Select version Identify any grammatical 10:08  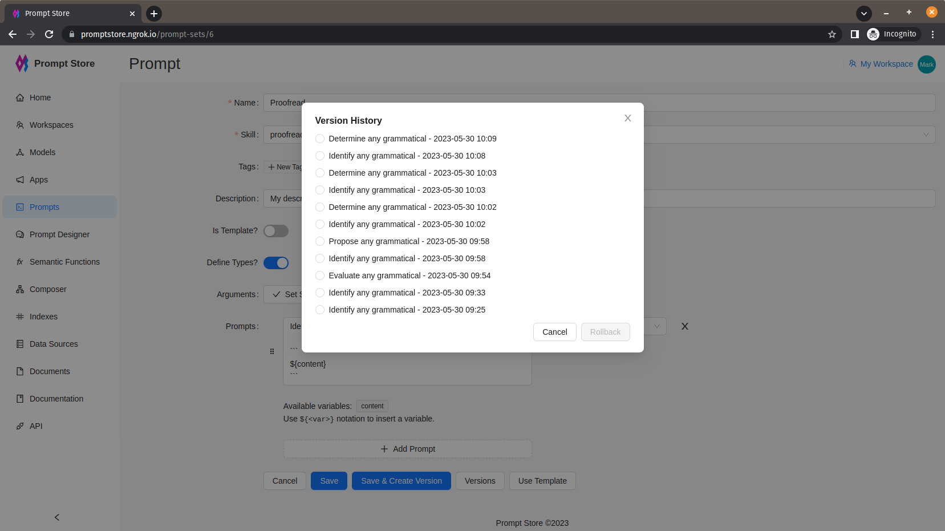[320, 156]
